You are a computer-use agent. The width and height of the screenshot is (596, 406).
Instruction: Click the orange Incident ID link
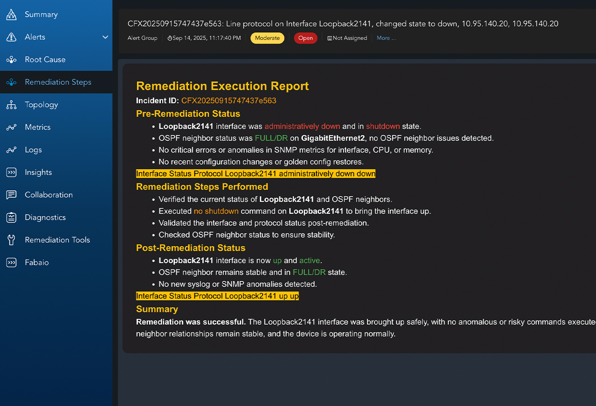[229, 100]
